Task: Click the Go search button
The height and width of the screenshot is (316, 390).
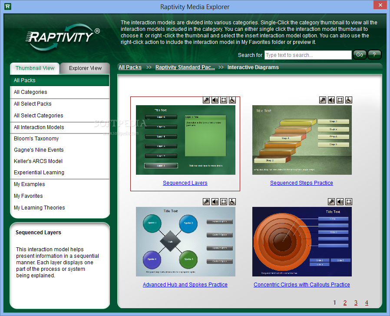Action: coord(360,55)
